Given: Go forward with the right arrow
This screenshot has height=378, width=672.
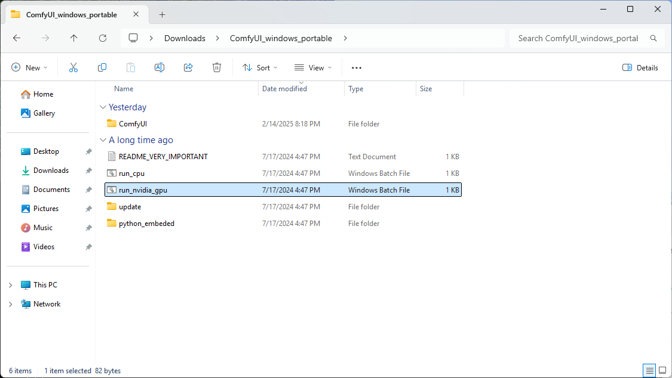Looking at the screenshot, I should tap(45, 38).
